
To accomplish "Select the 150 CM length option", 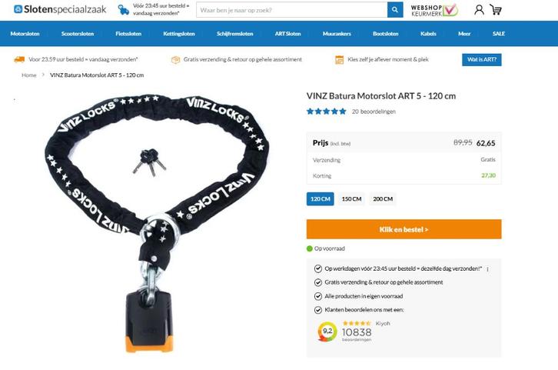I will (x=351, y=198).
